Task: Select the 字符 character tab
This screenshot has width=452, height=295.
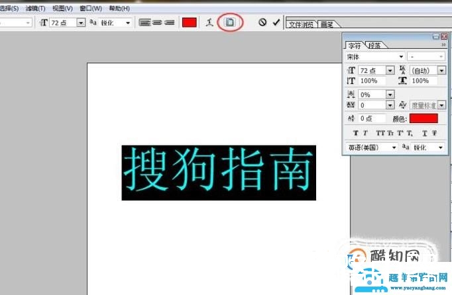Action: click(x=355, y=46)
